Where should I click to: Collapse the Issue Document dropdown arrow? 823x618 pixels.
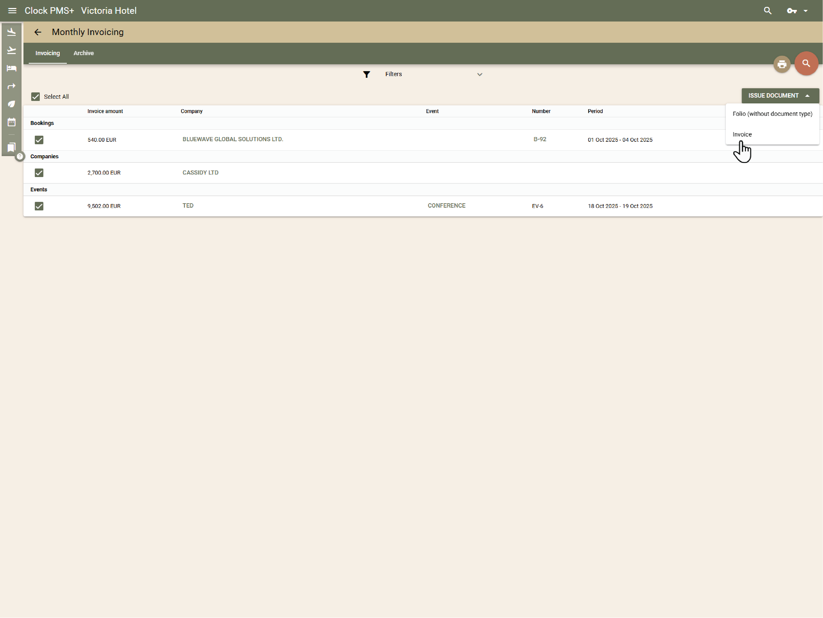tap(807, 95)
